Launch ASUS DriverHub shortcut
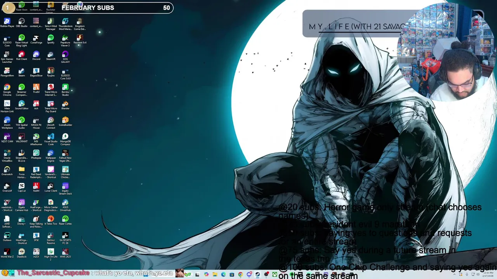This screenshot has width=497, height=279. 65,205
